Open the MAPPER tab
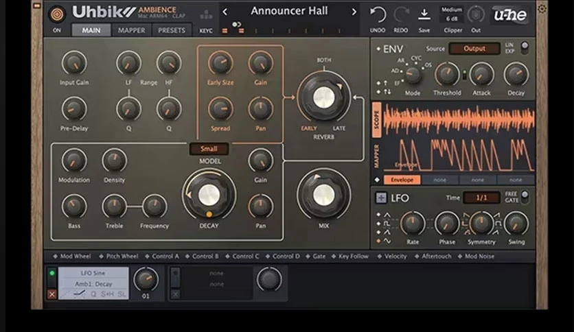Screen dimensions: 574x332 131,30
